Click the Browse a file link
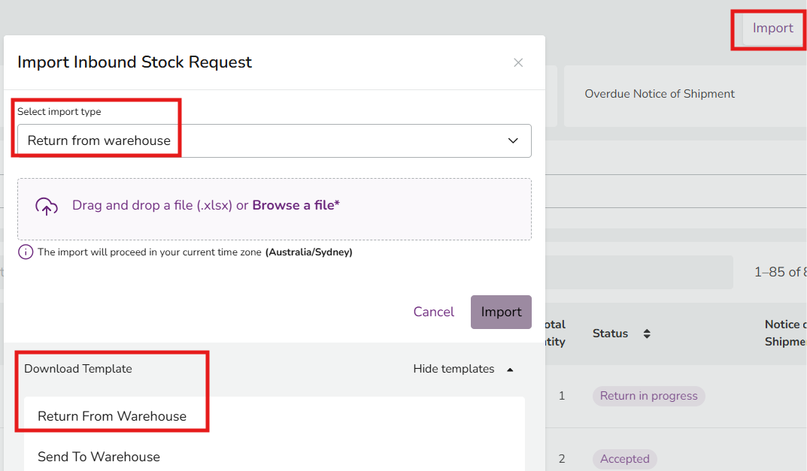Viewport: 807px width, 471px height. 296,205
